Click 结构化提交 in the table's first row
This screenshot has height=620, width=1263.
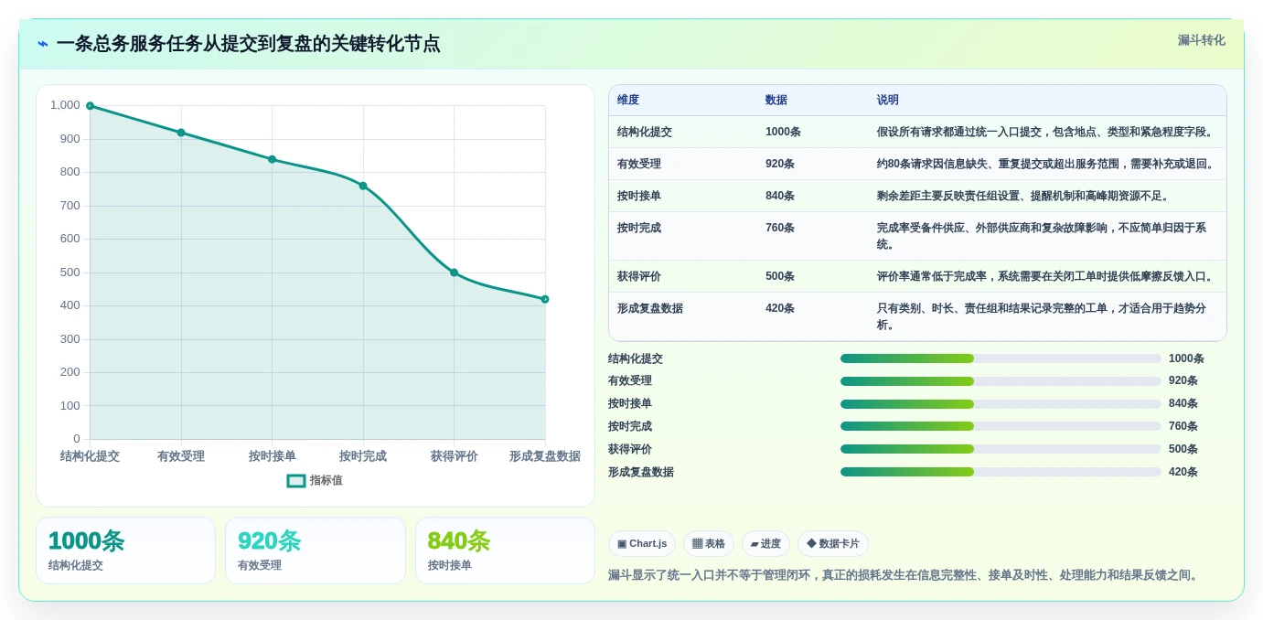(645, 132)
